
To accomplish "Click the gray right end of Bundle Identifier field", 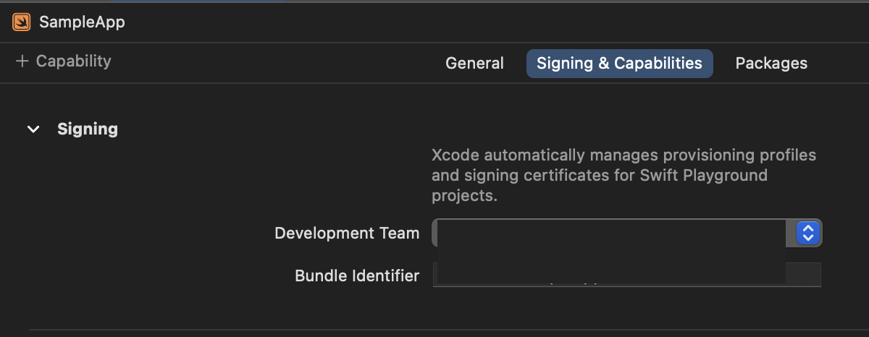I will 803,274.
